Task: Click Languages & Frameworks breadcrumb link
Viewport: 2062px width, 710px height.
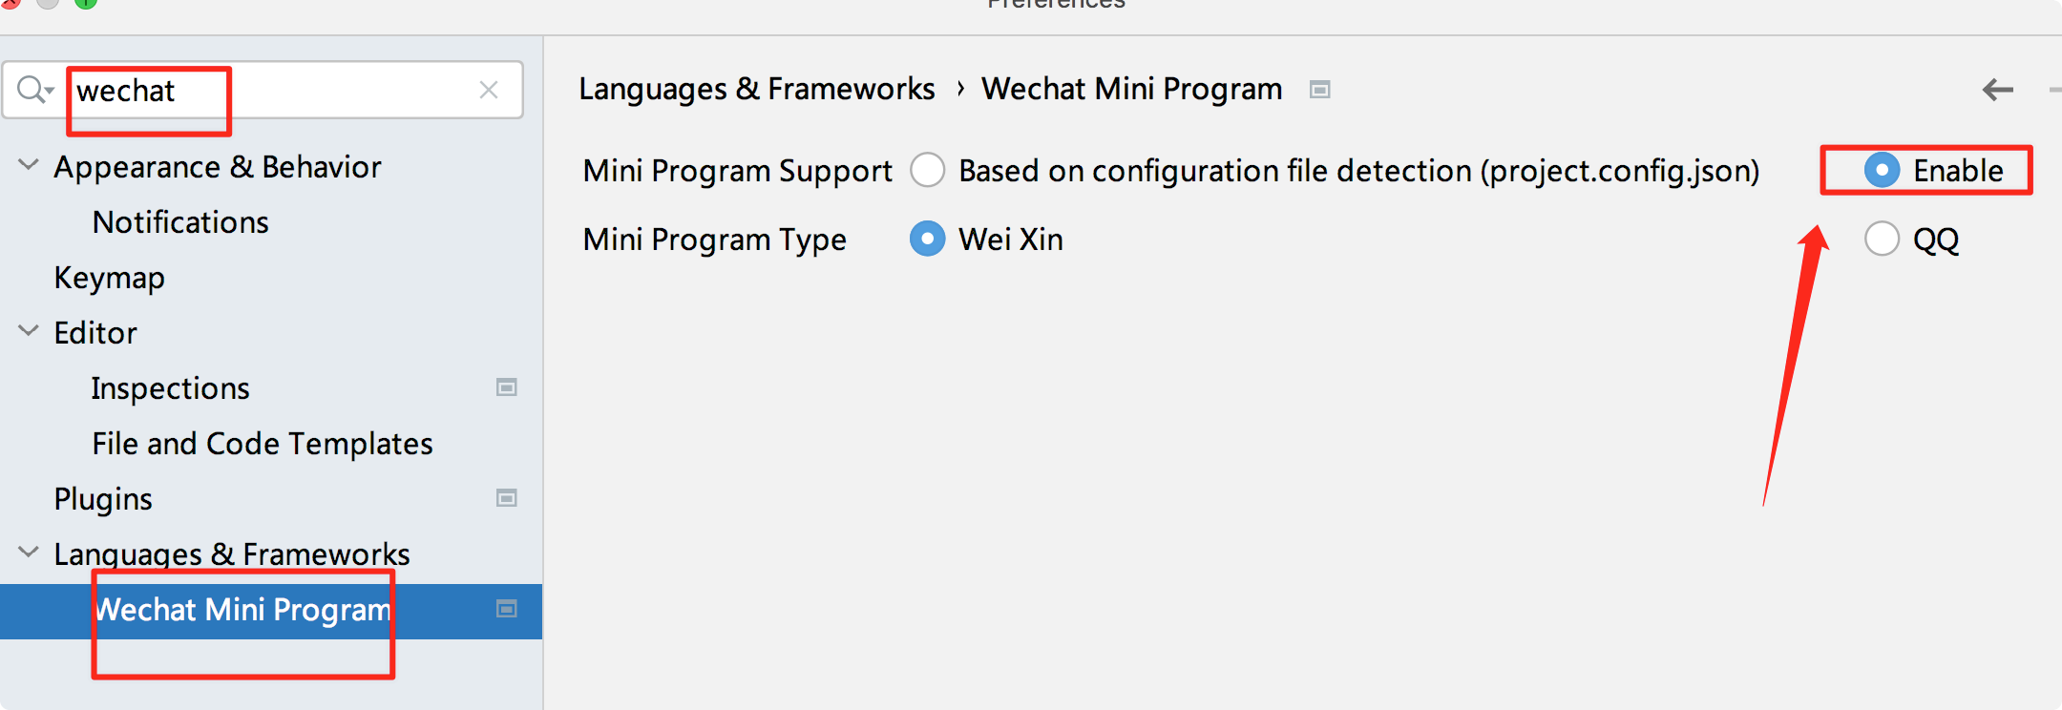Action: coord(756,89)
